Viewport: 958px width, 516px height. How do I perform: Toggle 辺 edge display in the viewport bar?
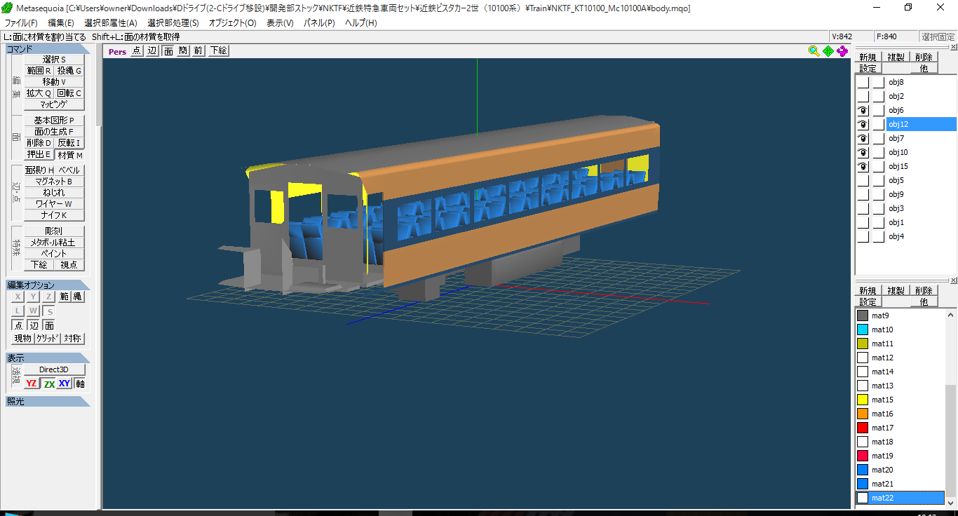[x=152, y=50]
